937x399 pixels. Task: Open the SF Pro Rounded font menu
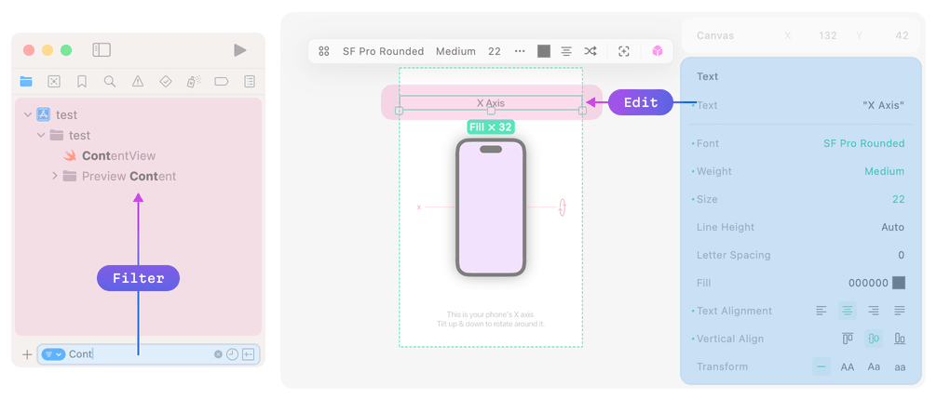click(x=383, y=51)
